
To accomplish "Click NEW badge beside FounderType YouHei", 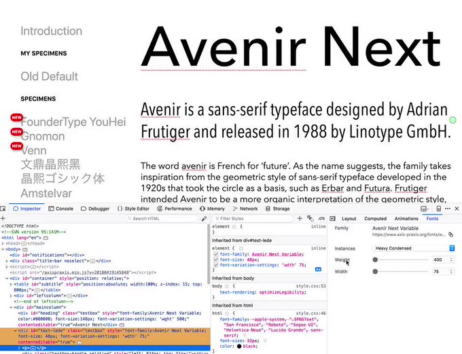I will coord(16,118).
